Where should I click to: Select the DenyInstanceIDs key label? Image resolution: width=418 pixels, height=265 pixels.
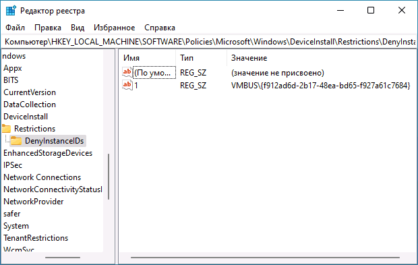click(54, 141)
